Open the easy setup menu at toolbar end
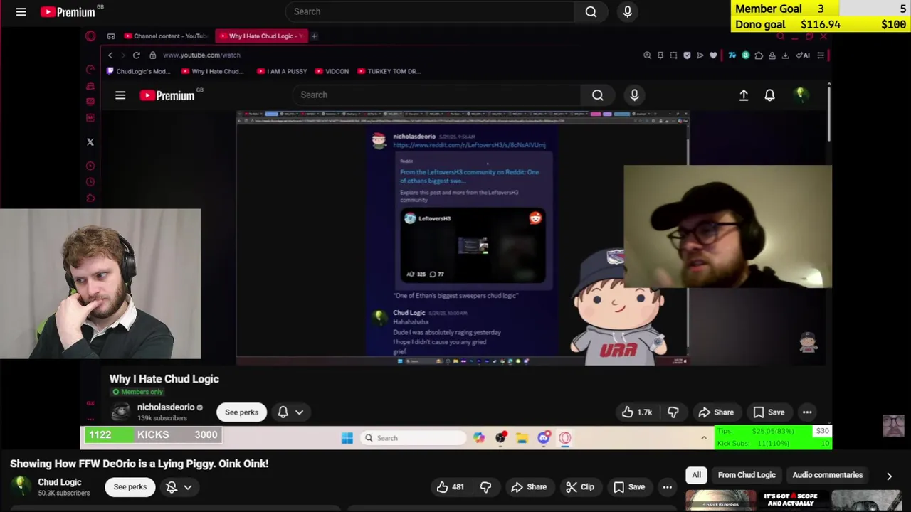This screenshot has width=911, height=512. pyautogui.click(x=821, y=55)
